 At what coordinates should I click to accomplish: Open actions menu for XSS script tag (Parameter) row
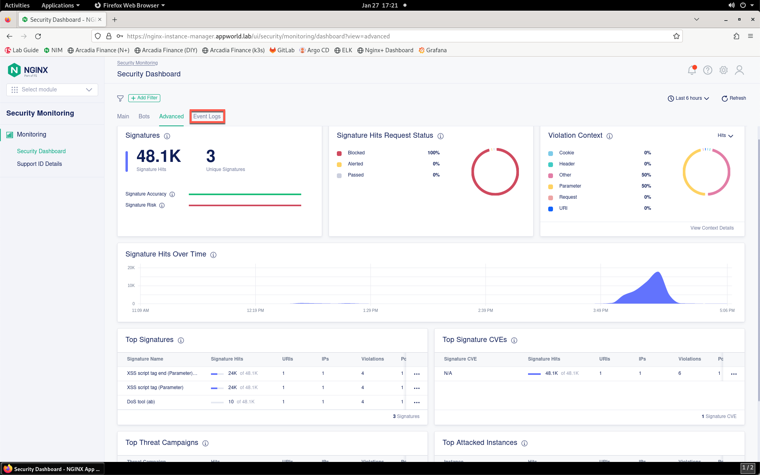pos(417,388)
